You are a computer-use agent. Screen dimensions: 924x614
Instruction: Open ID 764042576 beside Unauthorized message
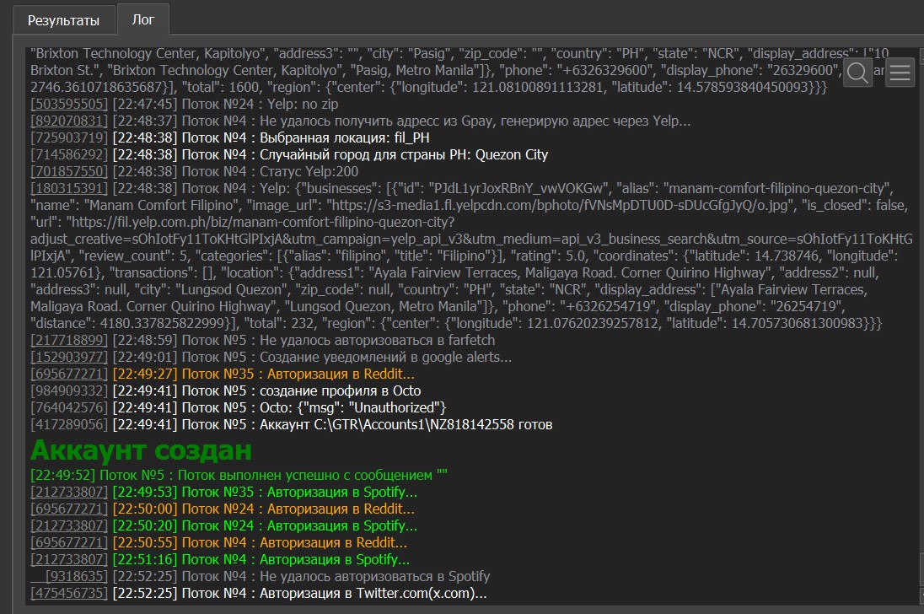[x=69, y=408]
